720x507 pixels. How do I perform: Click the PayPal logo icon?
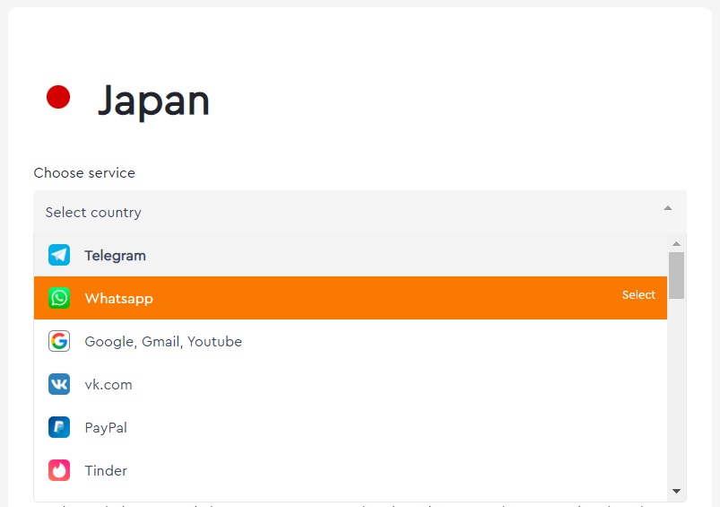pos(59,427)
